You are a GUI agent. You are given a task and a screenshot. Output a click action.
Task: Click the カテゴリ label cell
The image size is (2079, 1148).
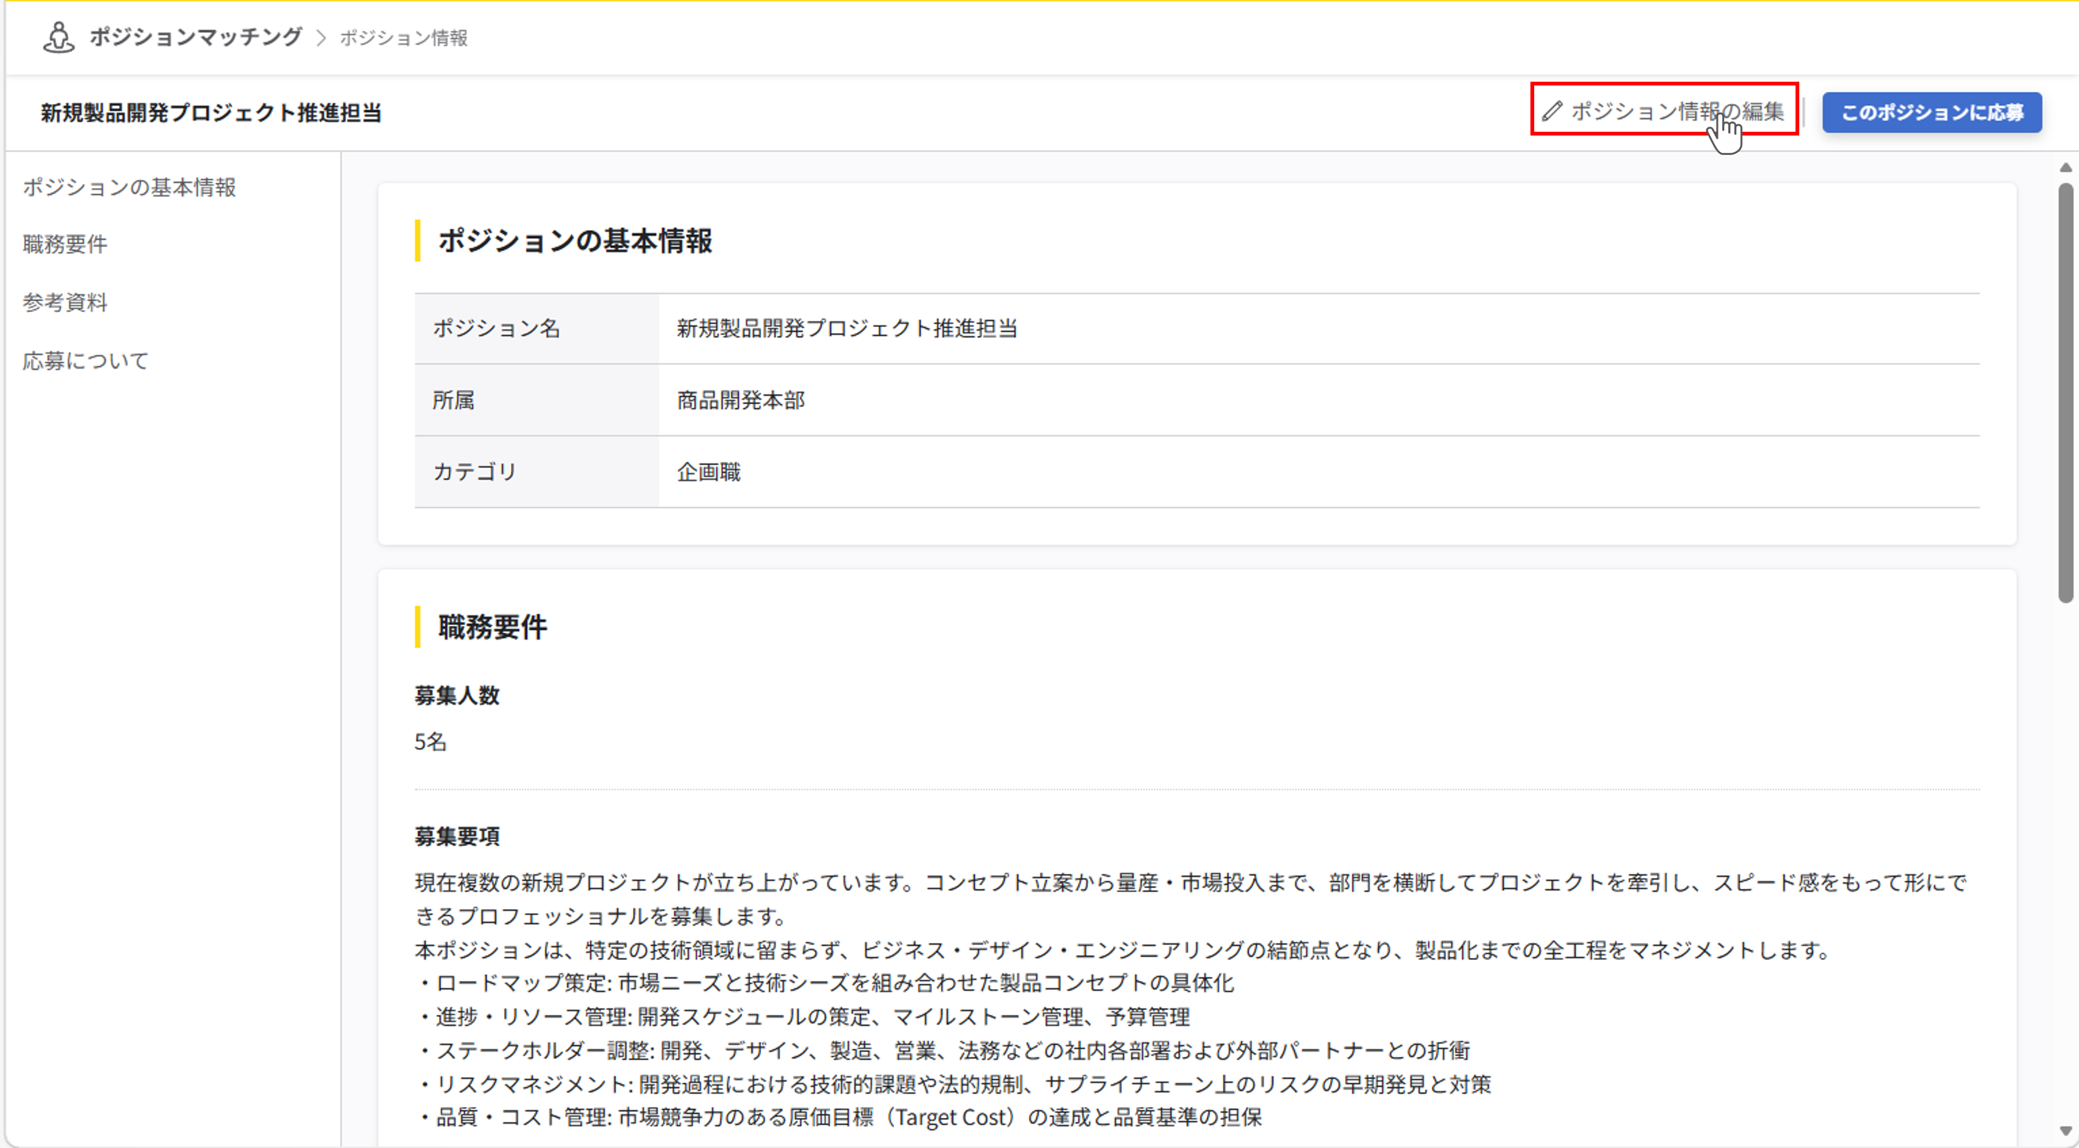click(x=537, y=472)
